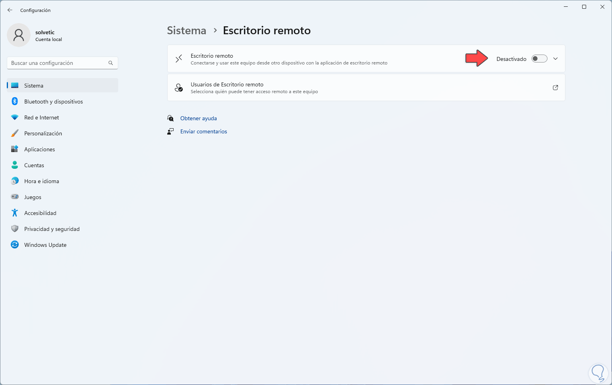Click the search magnifier icon
Image resolution: width=612 pixels, height=385 pixels.
(x=111, y=63)
